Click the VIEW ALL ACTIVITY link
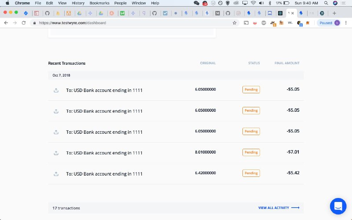 pyautogui.click(x=279, y=208)
